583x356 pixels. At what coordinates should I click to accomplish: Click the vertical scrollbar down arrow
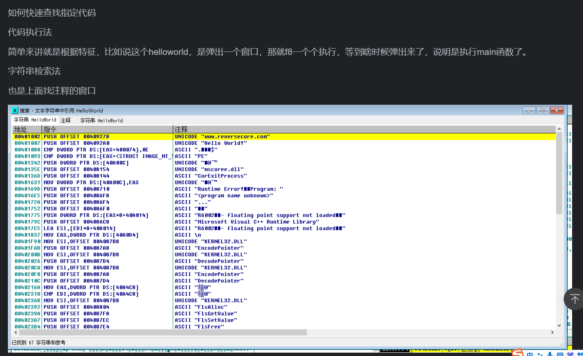(x=559, y=325)
